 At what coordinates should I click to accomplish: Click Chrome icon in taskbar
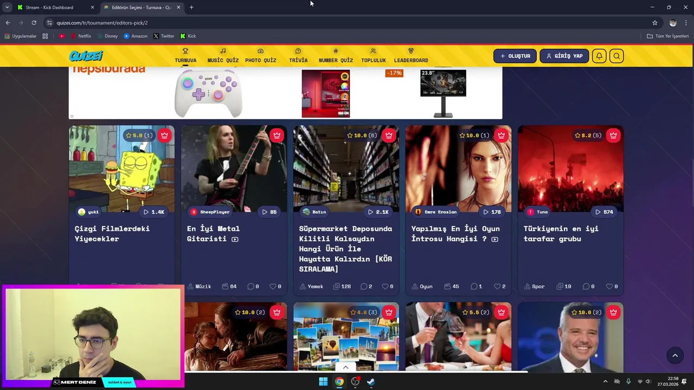click(x=339, y=381)
